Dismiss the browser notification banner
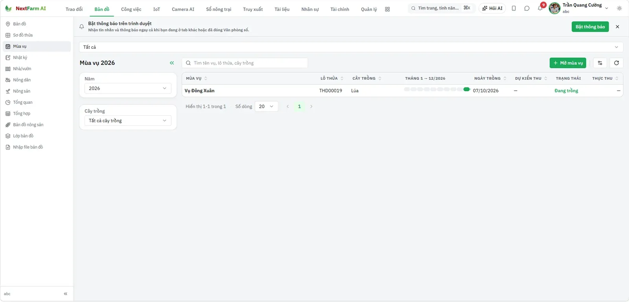 pos(618,27)
